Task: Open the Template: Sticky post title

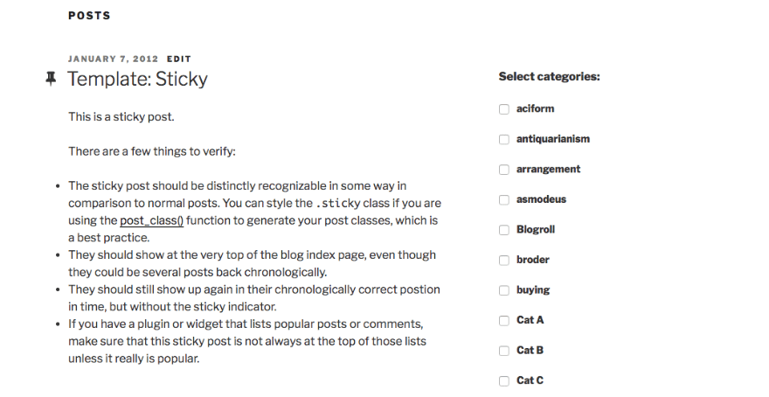Action: pos(137,79)
